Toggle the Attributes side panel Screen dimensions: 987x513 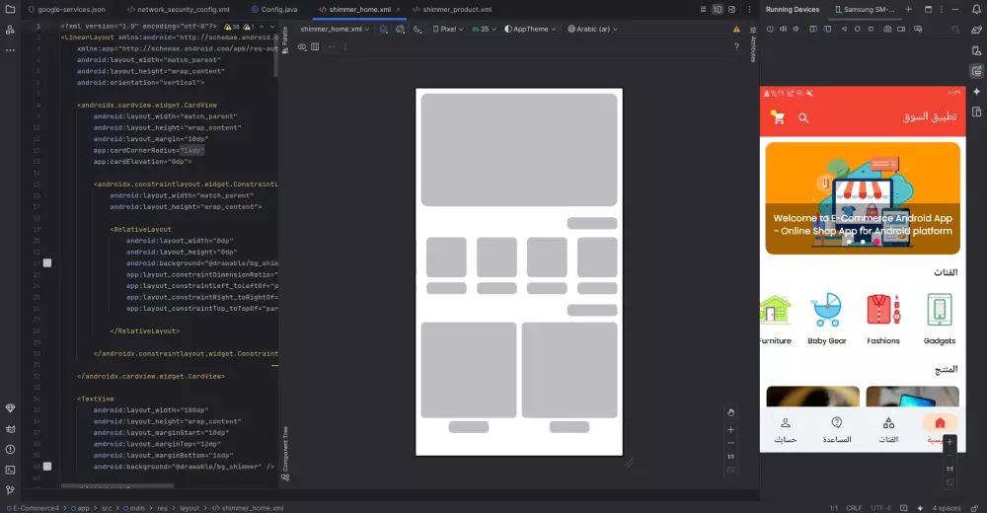click(753, 44)
